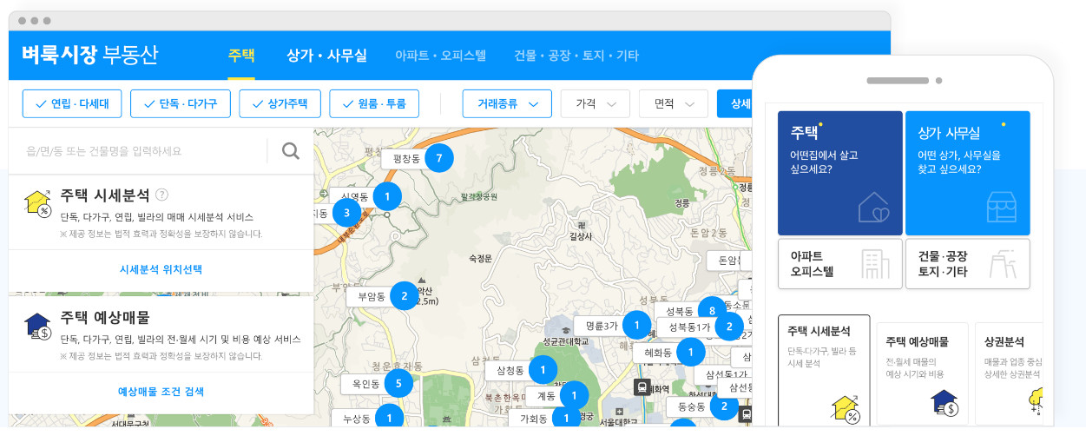Switch to the 아파트·오피스텔 tab

[x=440, y=56]
